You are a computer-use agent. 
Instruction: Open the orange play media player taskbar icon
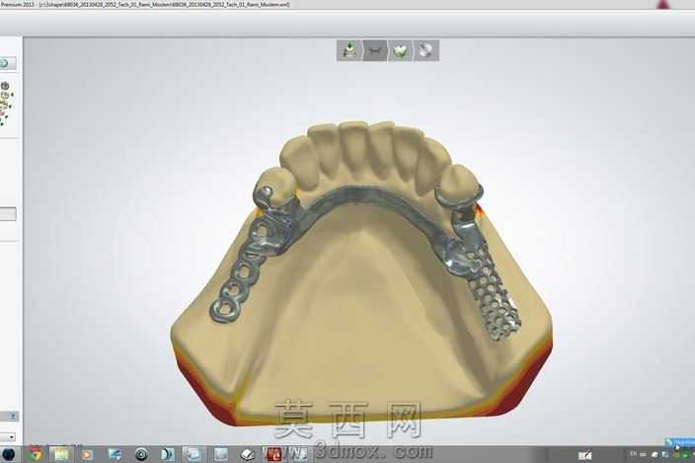[87, 454]
